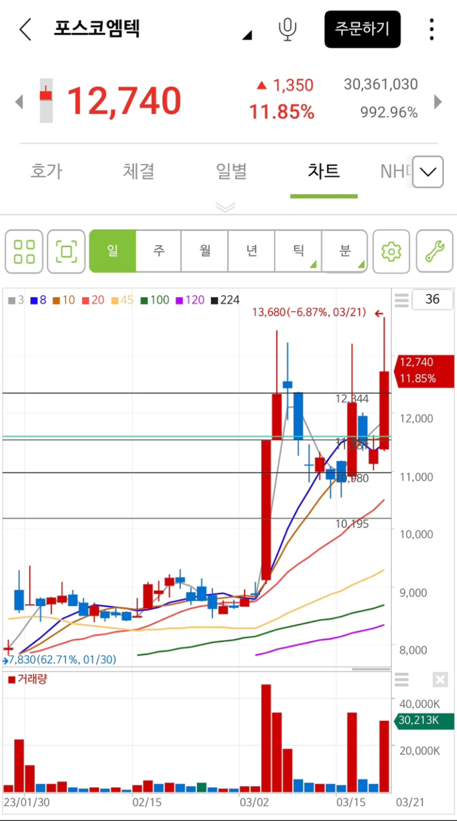Tap the black 224-day moving average legend
Viewport: 457px width, 821px height.
(x=225, y=300)
